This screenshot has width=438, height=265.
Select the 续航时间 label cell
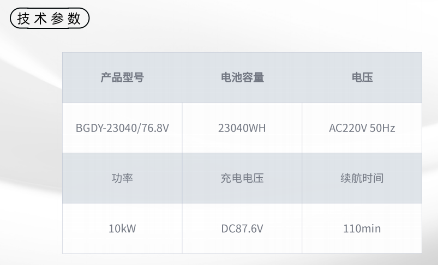click(362, 178)
